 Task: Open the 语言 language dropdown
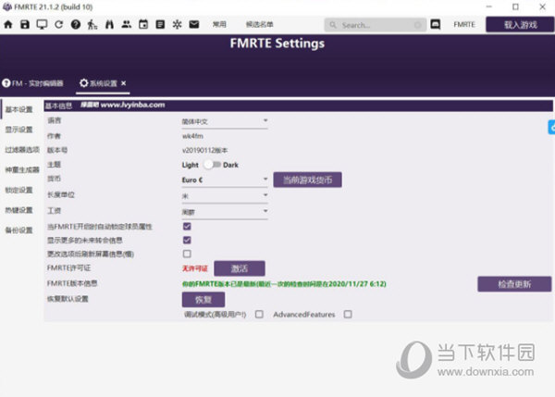point(225,122)
